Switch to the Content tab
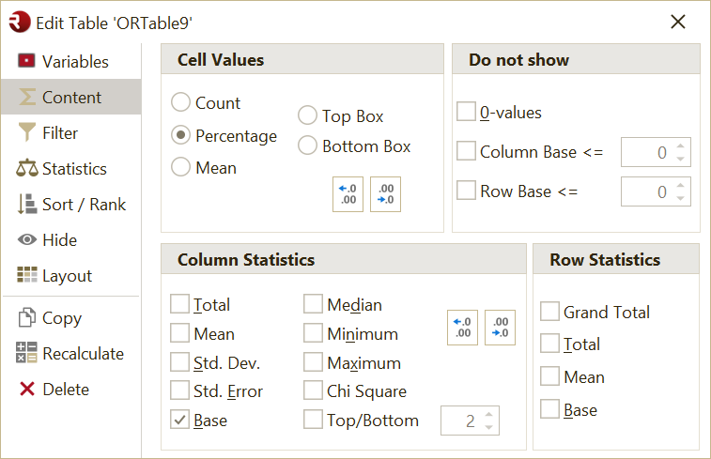 tap(71, 98)
